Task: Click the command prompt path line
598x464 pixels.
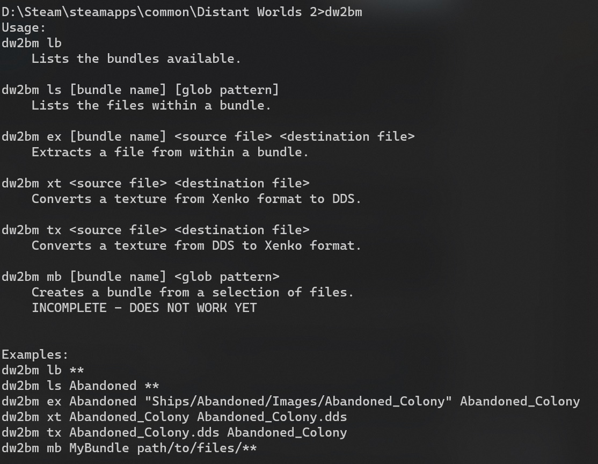Action: (182, 12)
